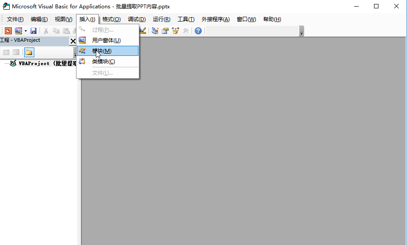Click the View Microsoft PowerPoint toolbar icon
The height and width of the screenshot is (245, 407).
tap(8, 31)
